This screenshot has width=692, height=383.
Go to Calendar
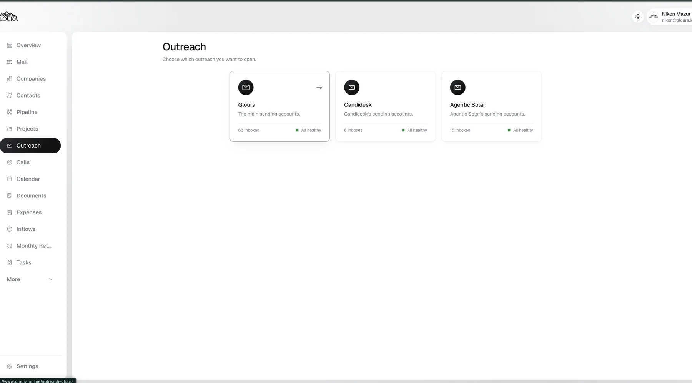(30, 179)
